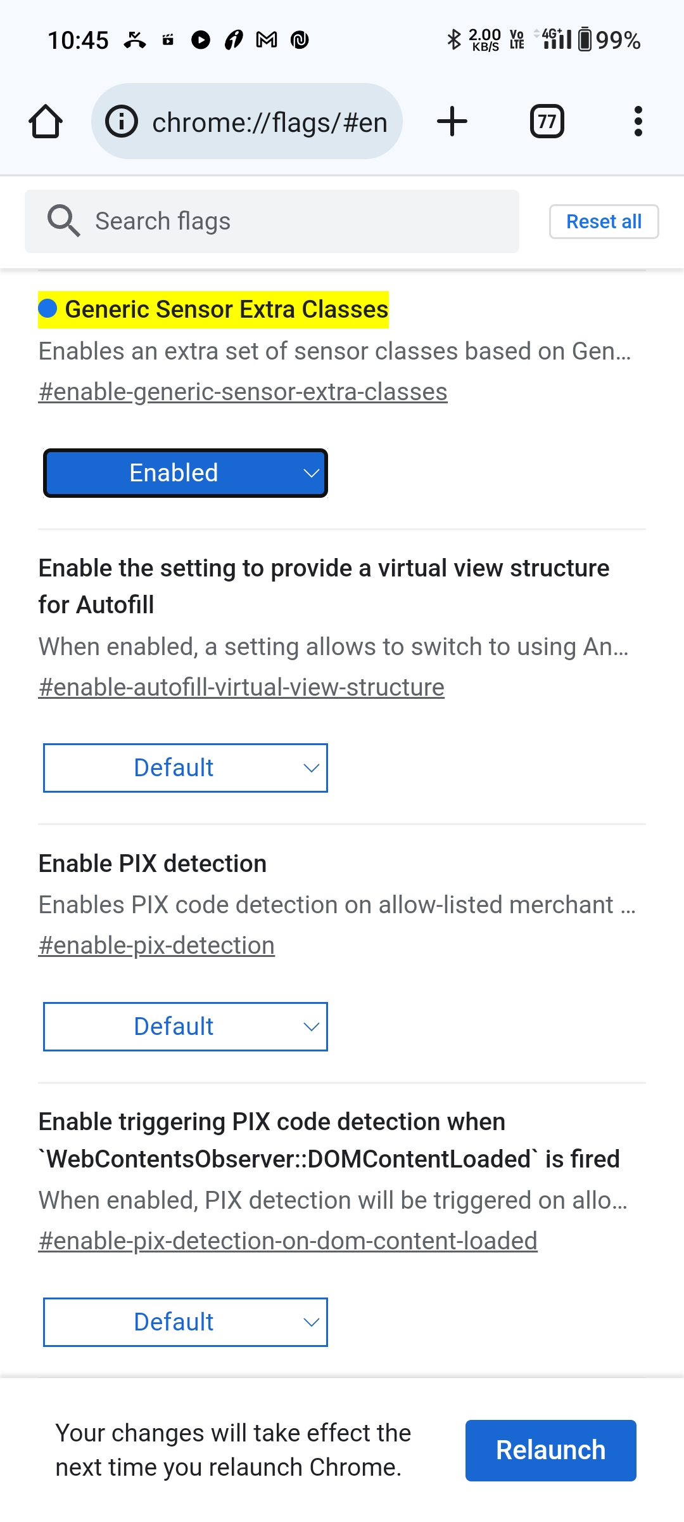Screen dimensions: 684x1522
Task: Open Default dropdown for Autofill virtual view structure
Action: coord(186,768)
